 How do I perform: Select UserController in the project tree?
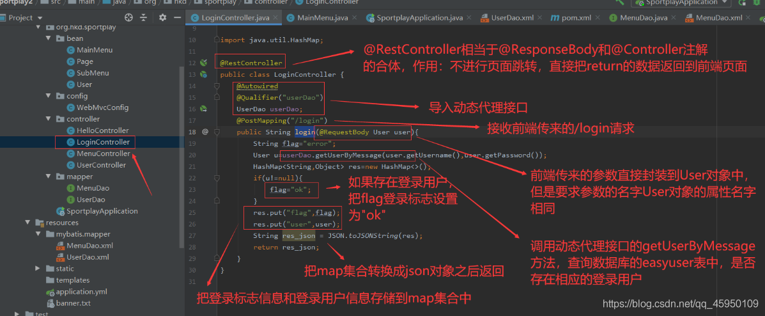[x=96, y=165]
